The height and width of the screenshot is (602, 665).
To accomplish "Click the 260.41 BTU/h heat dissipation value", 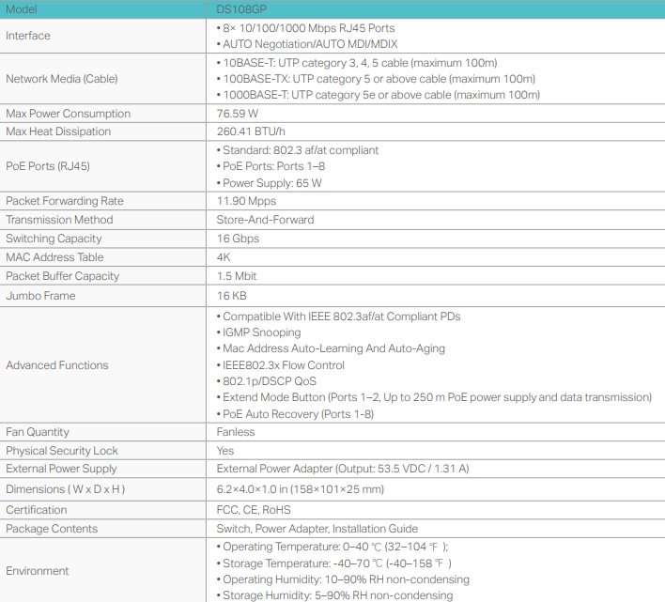I will [251, 131].
